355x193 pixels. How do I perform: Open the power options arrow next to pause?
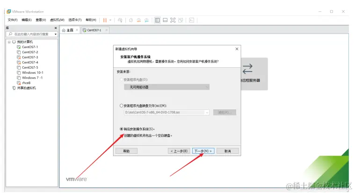pos(110,20)
